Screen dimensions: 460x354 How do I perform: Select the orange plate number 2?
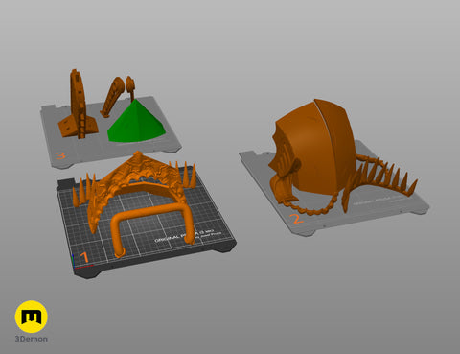coord(296,219)
